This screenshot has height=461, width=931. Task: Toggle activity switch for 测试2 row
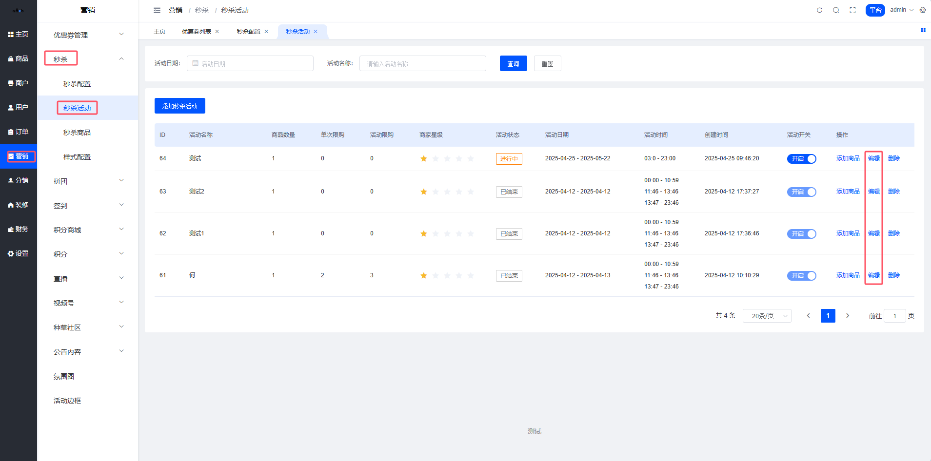point(801,192)
